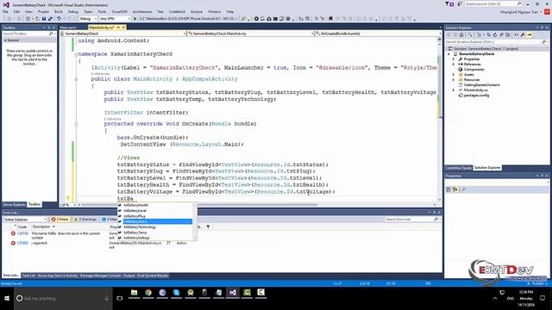The image size is (552, 310).
Task: Open the OnCreate member navigation dropdown
Action: coord(378,34)
